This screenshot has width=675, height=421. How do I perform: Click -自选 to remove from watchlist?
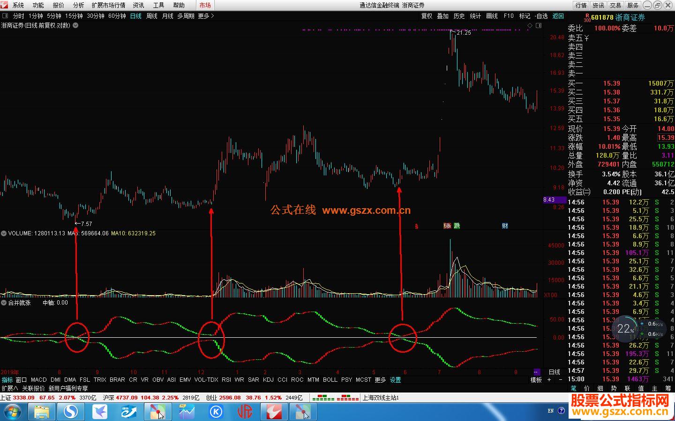[541, 16]
